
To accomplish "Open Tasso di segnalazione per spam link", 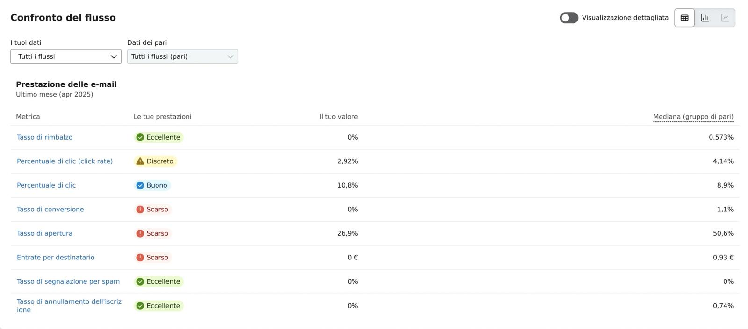I will point(68,281).
